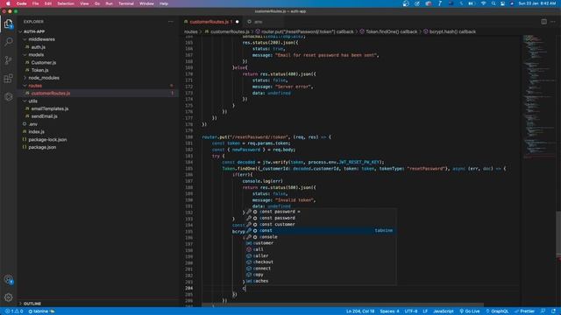
Task: Select 'console' autocomplete suggestion
Action: tap(321, 237)
